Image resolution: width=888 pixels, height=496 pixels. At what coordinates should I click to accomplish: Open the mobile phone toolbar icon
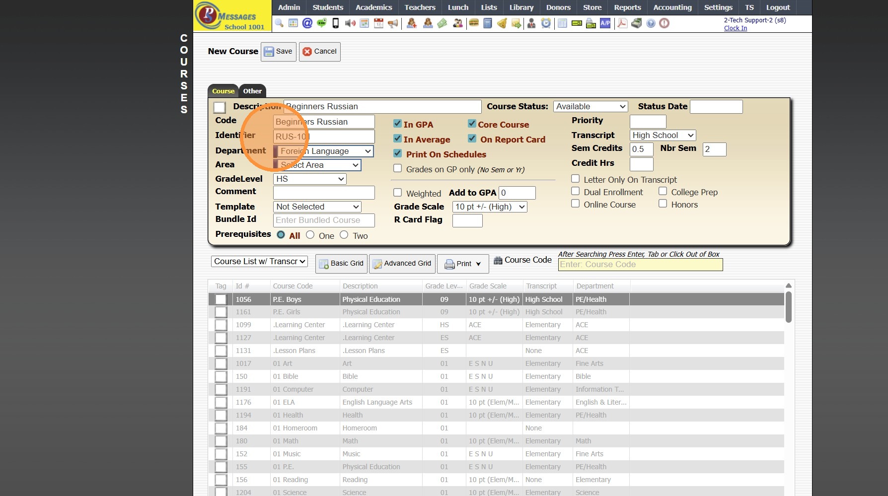(x=336, y=23)
